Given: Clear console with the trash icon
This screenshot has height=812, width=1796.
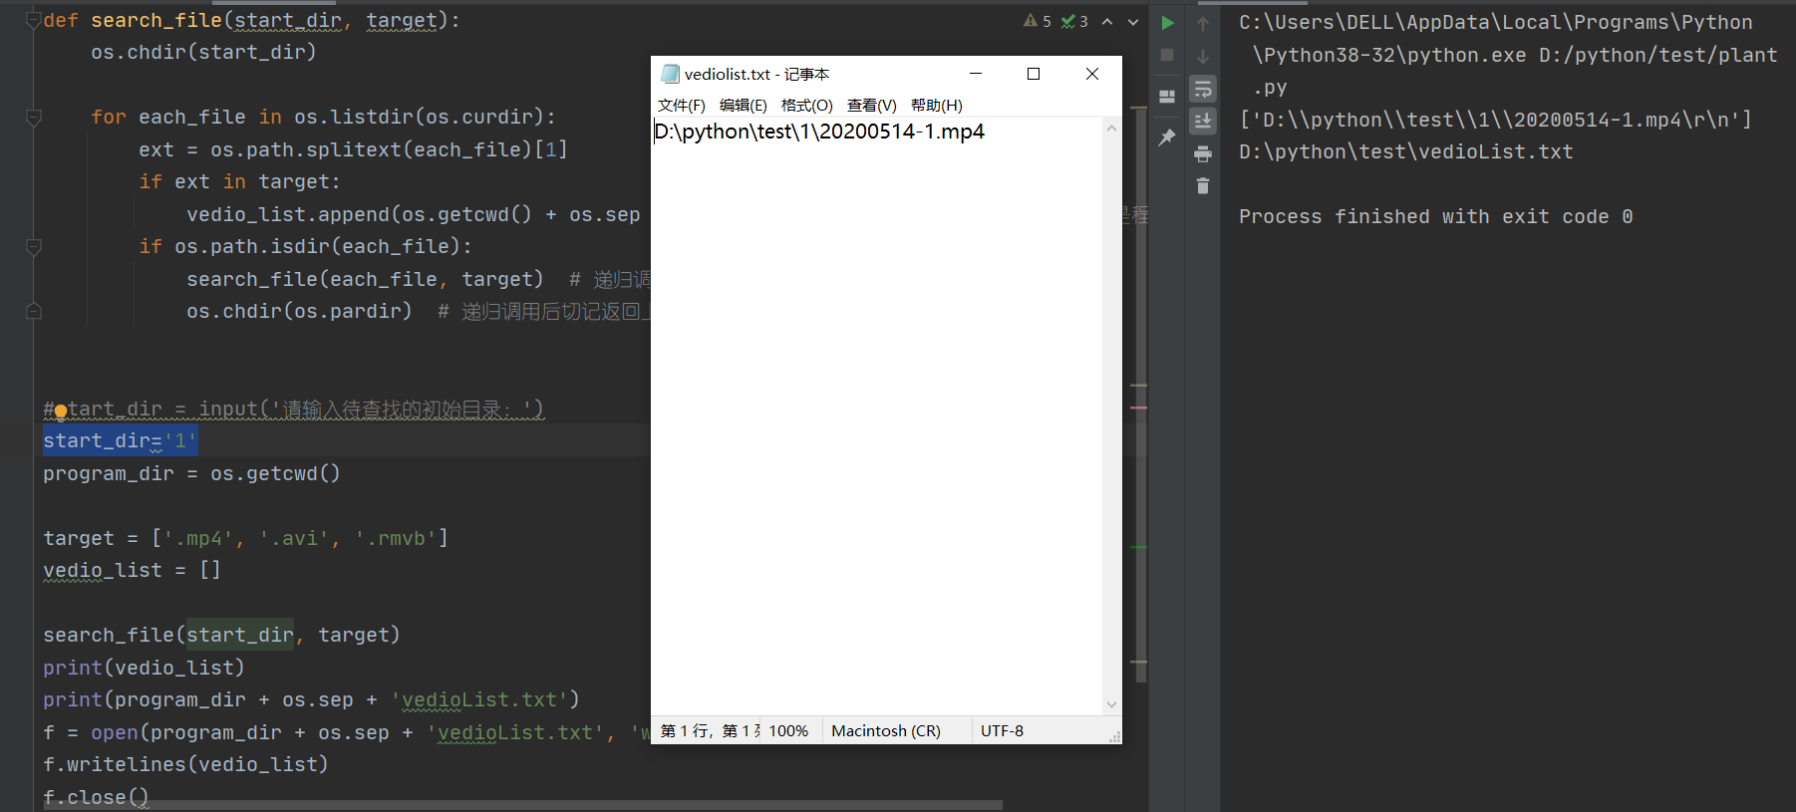Looking at the screenshot, I should coord(1203,186).
